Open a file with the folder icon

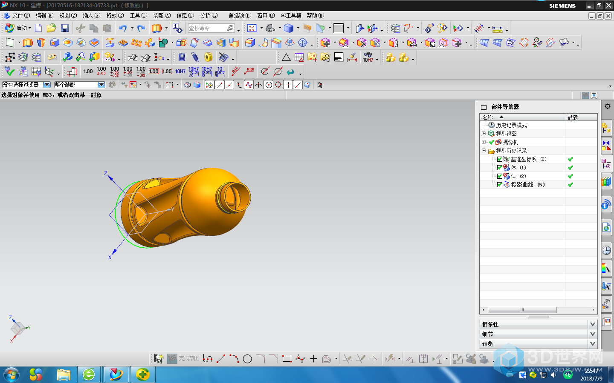(x=52, y=28)
